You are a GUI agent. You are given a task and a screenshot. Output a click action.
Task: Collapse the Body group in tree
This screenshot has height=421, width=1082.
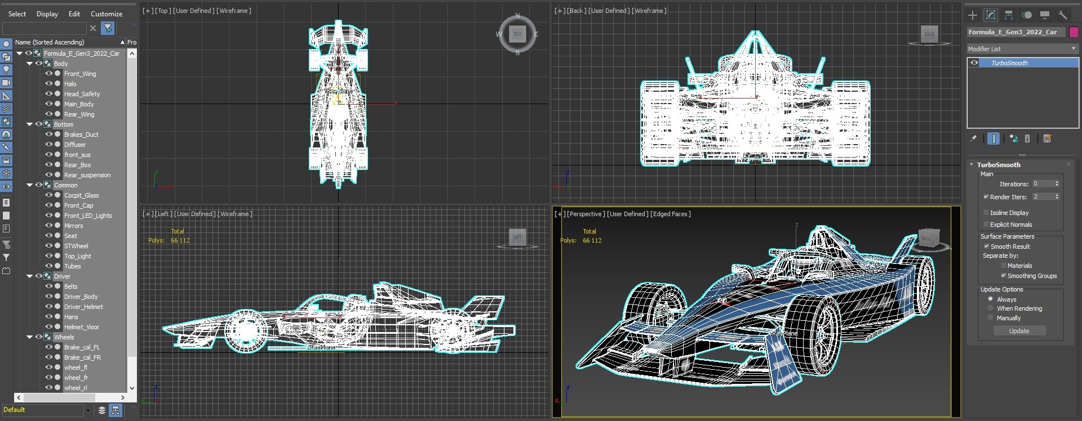(x=30, y=64)
